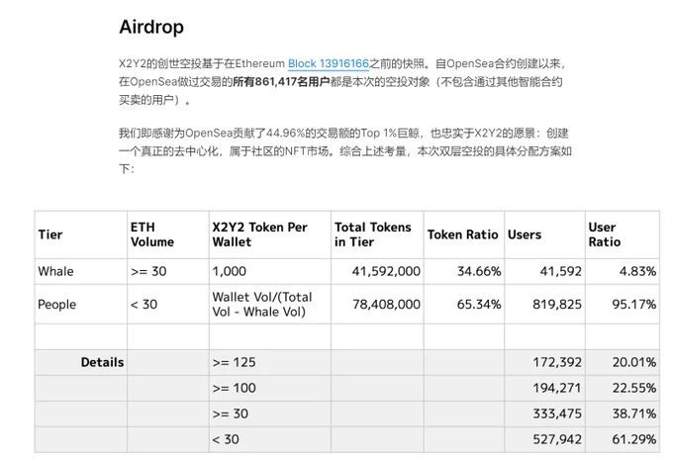Click the 34.66% token ratio cell
The image size is (673, 462).
click(x=464, y=271)
